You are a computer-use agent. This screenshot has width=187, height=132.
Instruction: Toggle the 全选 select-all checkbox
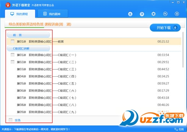11,120
